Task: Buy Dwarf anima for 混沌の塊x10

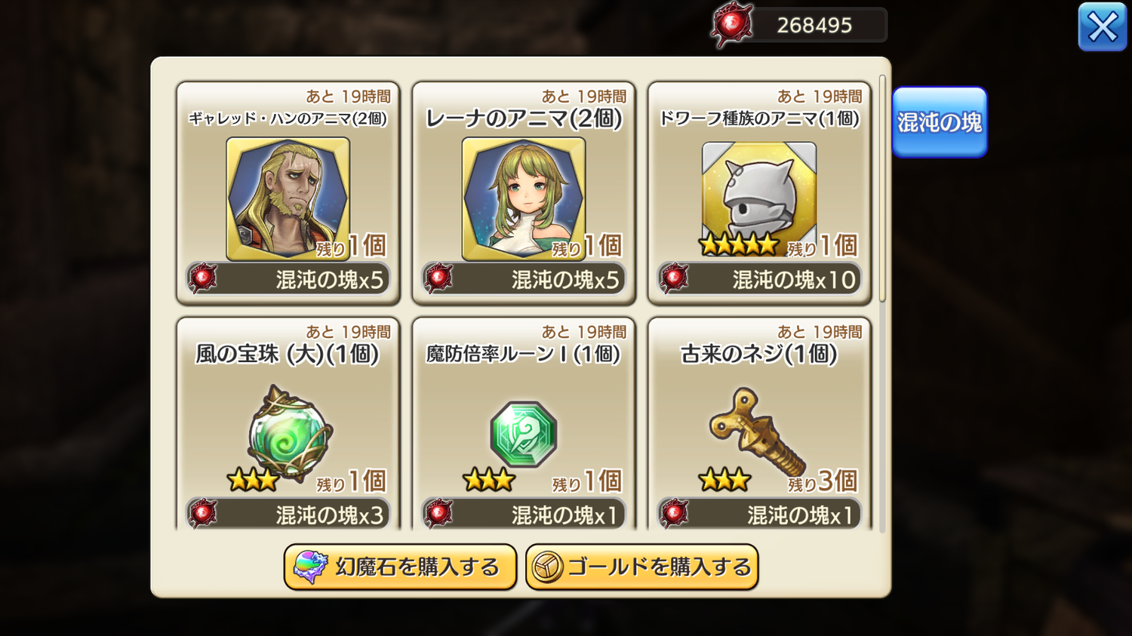Action: 759,279
